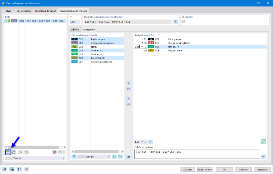
Task: Confirm with the OK button
Action: tap(225, 169)
